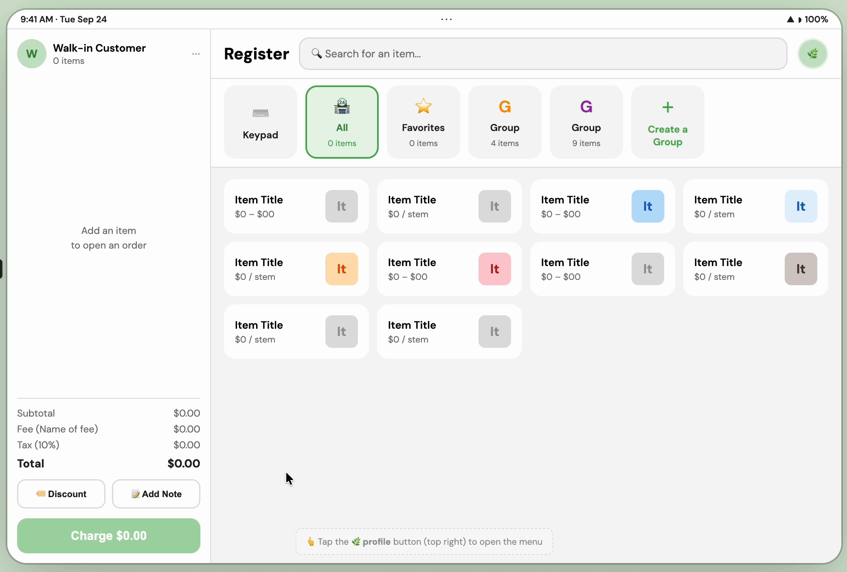The image size is (847, 572).
Task: Open the orange G Group with 4 items
Action: coord(505,122)
